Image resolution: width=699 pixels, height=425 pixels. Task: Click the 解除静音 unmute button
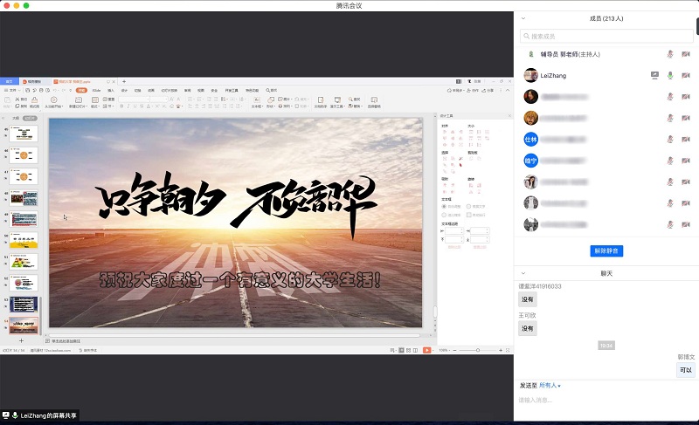(606, 251)
